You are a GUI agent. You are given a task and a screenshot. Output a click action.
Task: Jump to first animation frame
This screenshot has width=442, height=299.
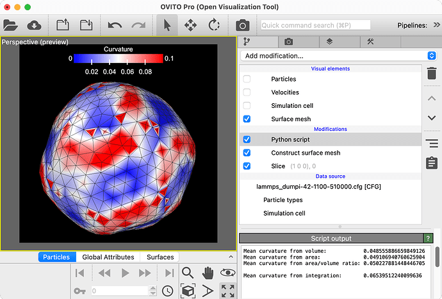click(80, 273)
